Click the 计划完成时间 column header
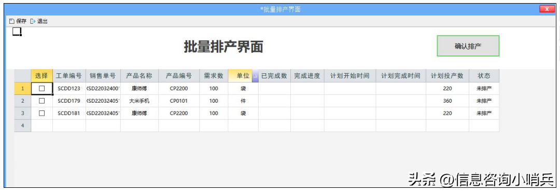The width and height of the screenshot is (560, 193). 401,76
